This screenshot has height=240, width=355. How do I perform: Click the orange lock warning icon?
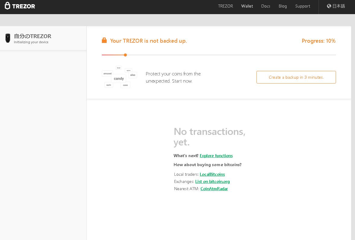point(104,41)
